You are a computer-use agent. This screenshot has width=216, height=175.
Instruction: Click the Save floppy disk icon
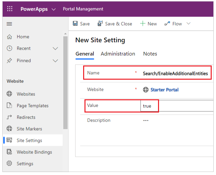point(75,24)
